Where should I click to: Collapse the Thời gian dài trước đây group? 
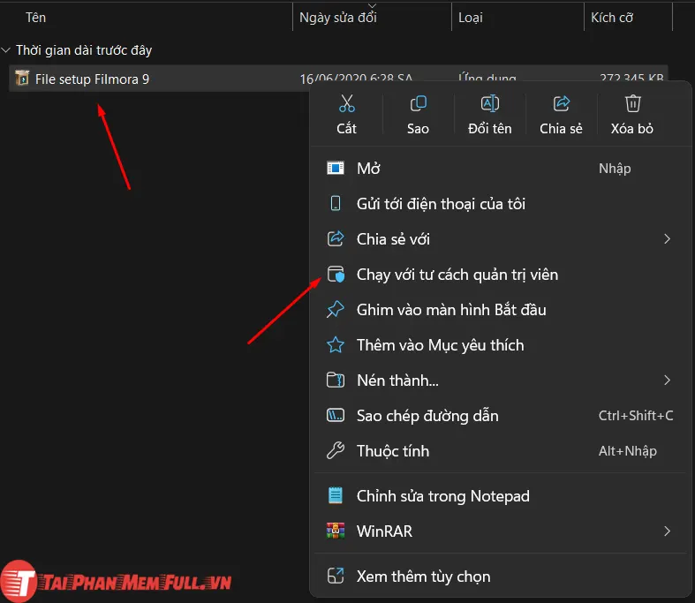click(6, 50)
